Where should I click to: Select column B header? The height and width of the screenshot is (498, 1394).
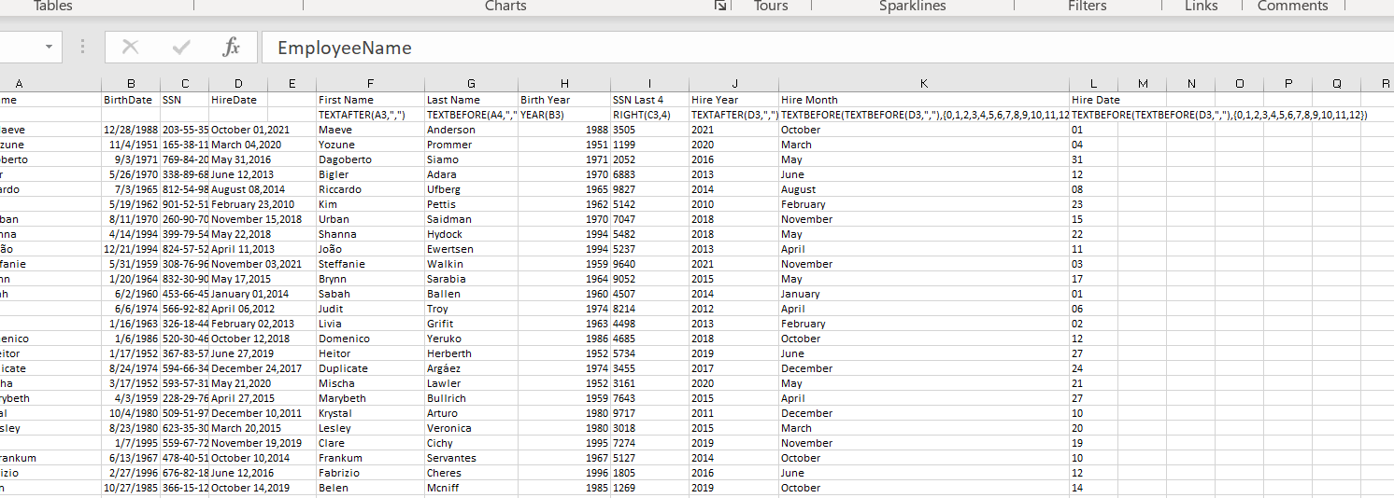(x=131, y=84)
